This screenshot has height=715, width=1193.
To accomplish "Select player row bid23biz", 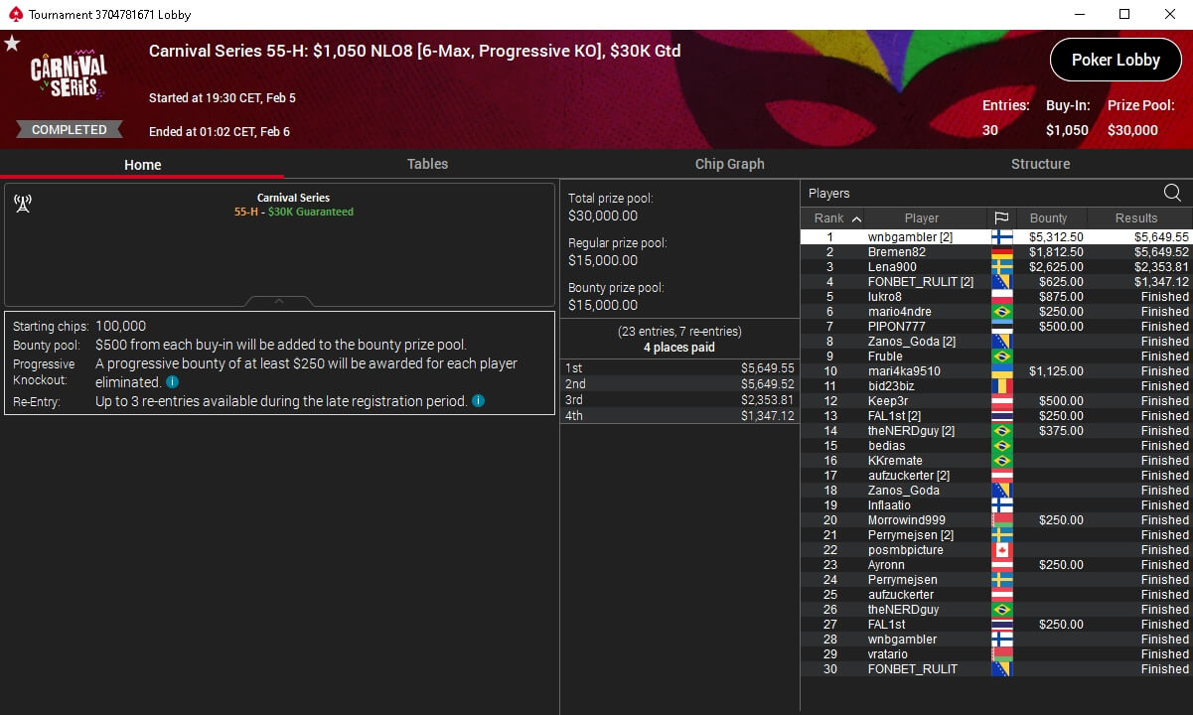I will click(996, 386).
